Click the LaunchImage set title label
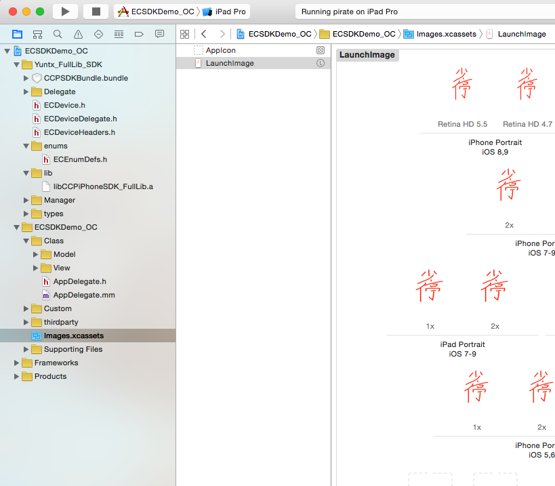Screen dimensions: 555x486 click(367, 55)
